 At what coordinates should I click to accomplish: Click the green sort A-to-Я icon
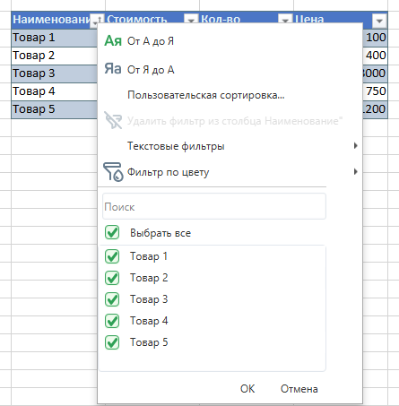coord(113,41)
